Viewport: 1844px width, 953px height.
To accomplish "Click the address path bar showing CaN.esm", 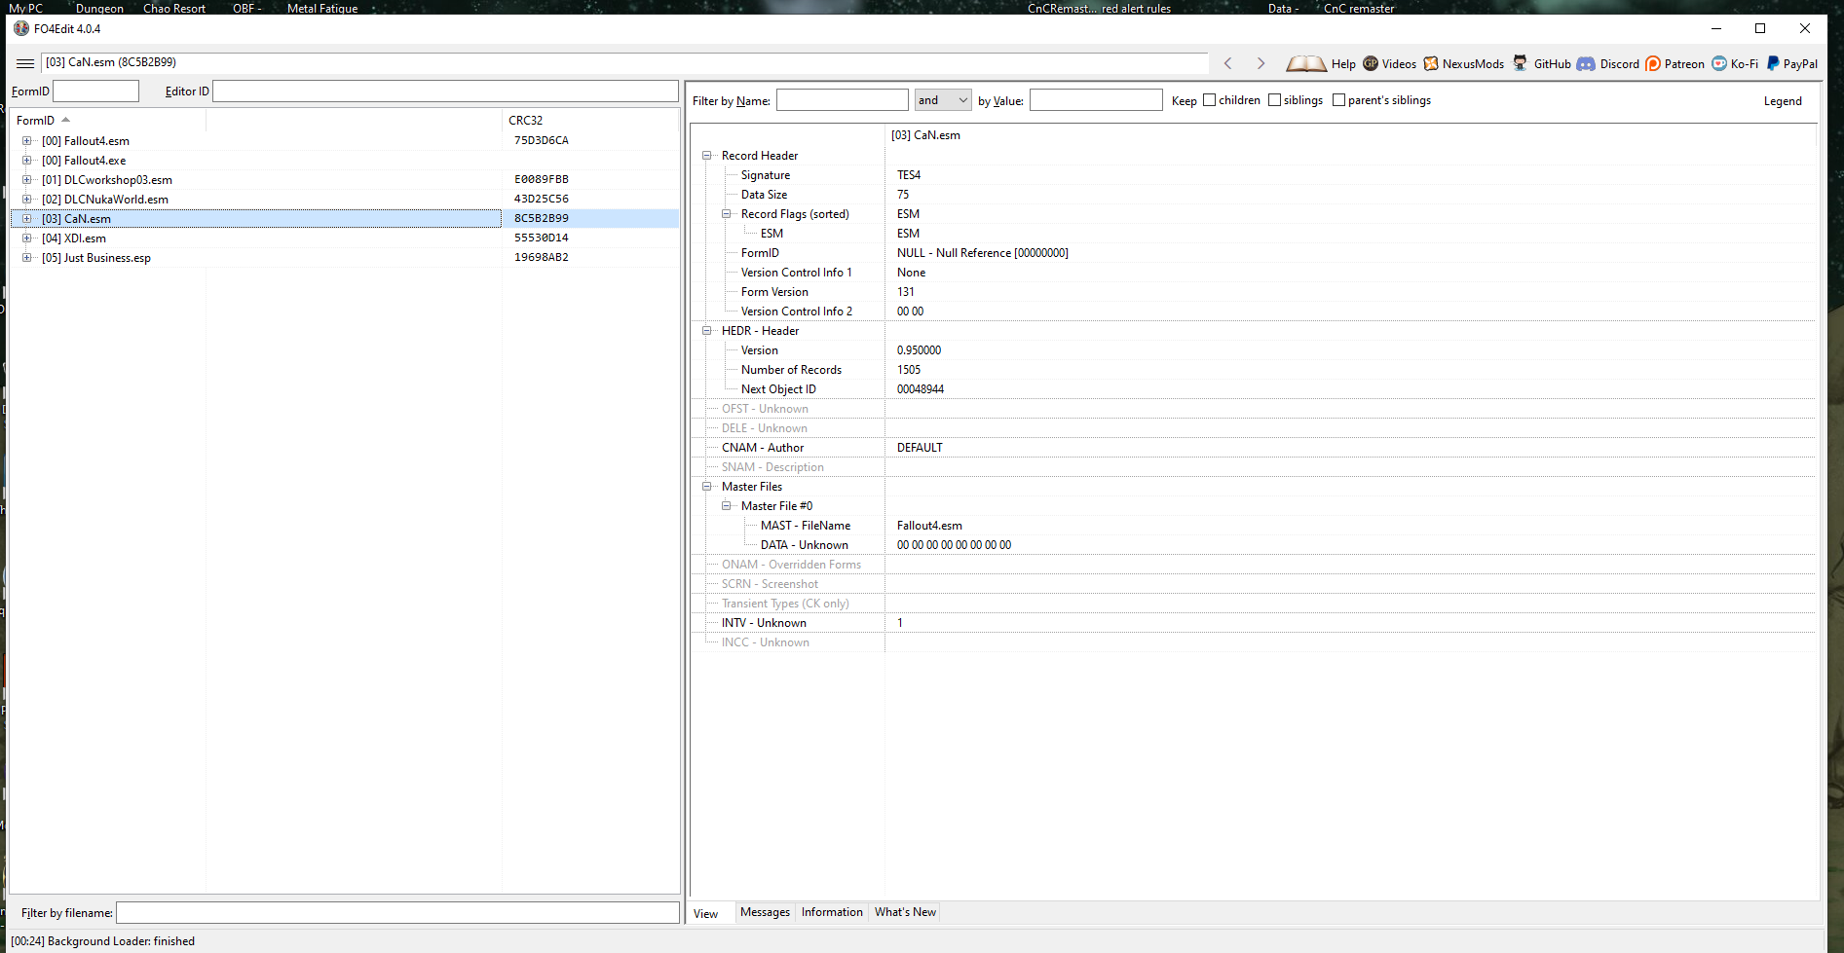I will pyautogui.click(x=624, y=62).
